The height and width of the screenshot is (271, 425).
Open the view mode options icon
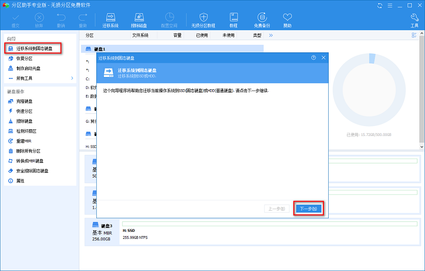coord(414,35)
